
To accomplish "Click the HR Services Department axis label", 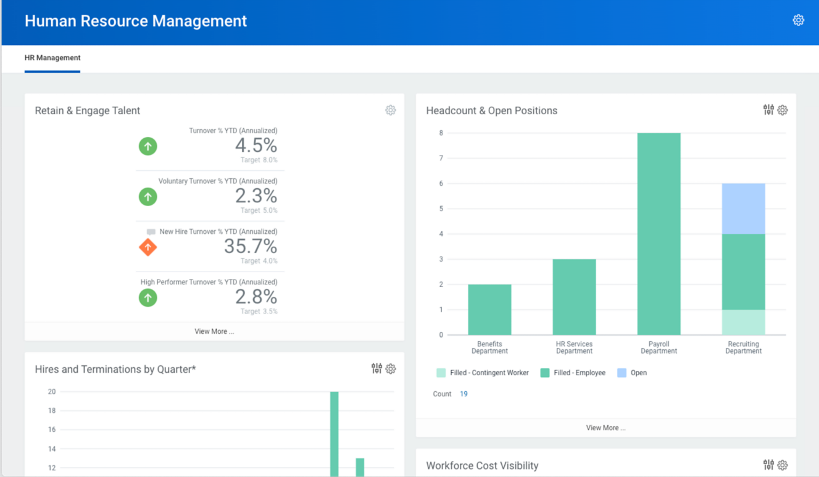I will [574, 347].
